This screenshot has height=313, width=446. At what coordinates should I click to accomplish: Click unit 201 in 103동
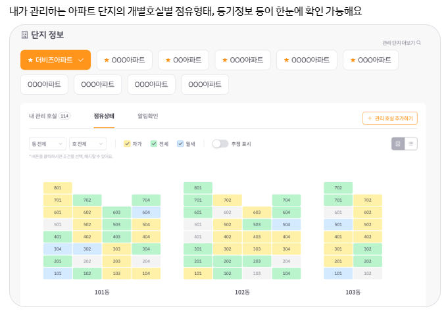(338, 261)
